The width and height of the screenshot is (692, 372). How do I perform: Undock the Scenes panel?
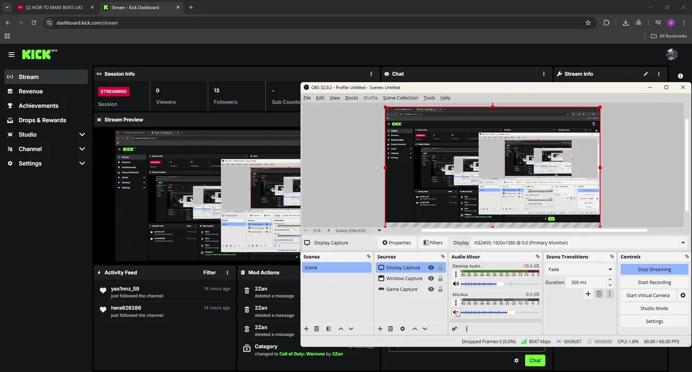point(368,257)
